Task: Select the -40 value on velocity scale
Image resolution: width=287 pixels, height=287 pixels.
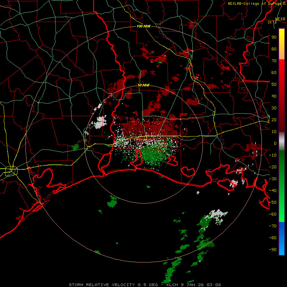Action: tap(273, 191)
